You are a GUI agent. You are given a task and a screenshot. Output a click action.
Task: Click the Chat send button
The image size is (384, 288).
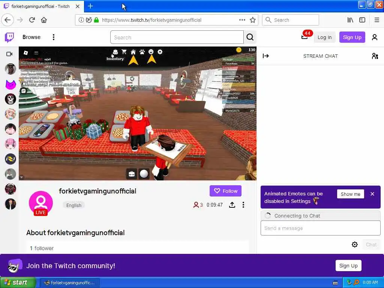click(371, 244)
